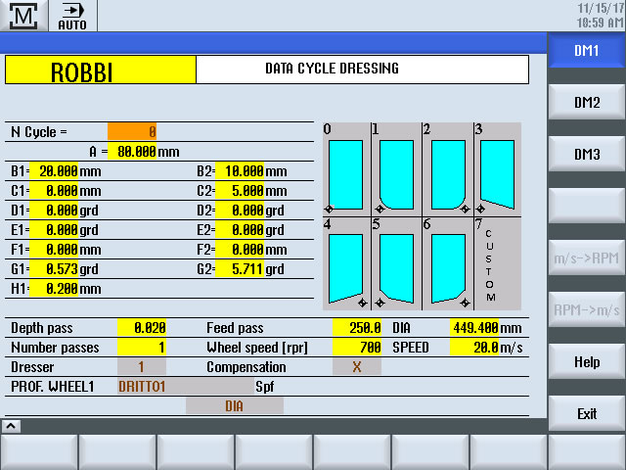
Task: Edit the H1 value 0.200
Action: click(54, 289)
